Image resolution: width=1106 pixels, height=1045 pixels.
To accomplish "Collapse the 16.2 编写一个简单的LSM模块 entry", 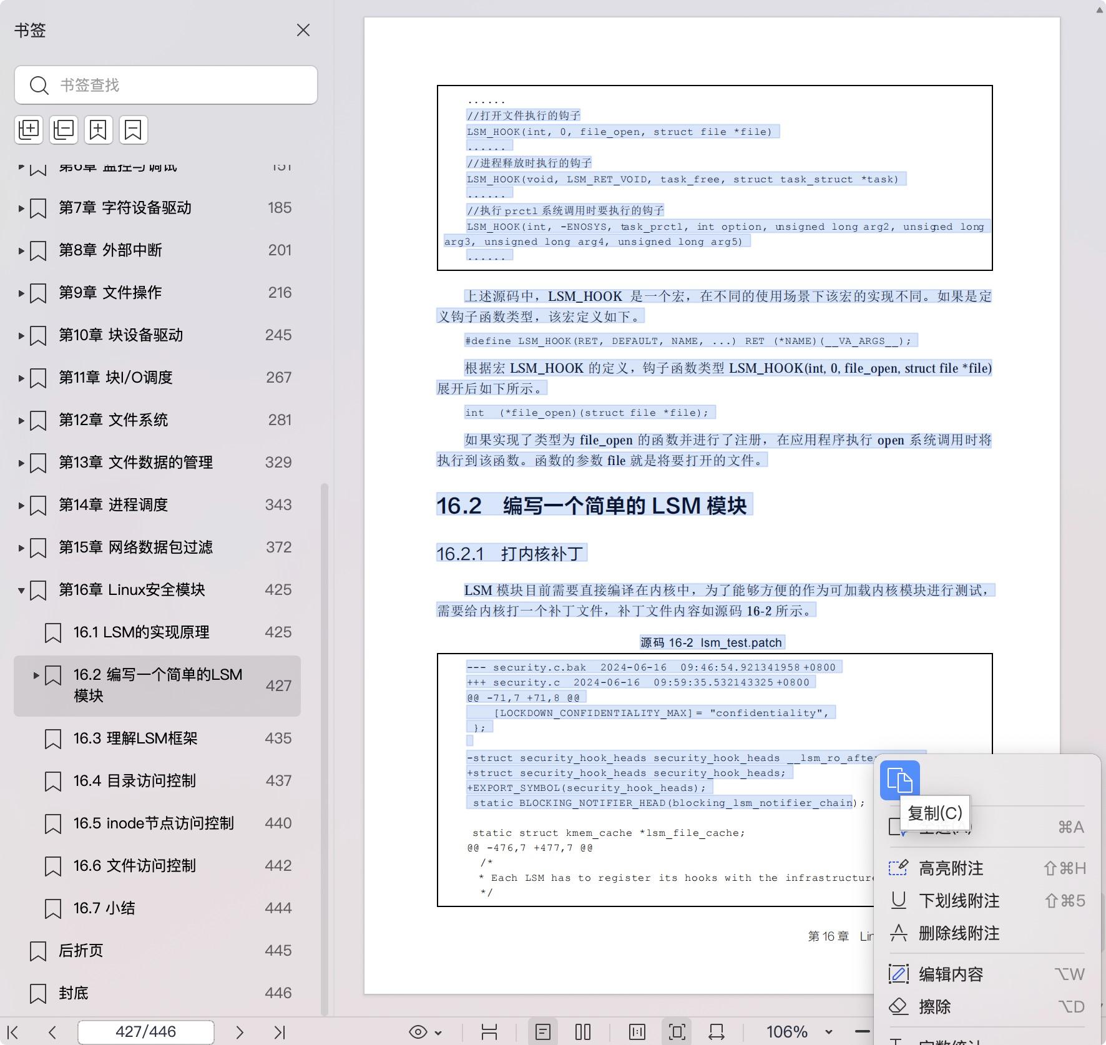I will (x=36, y=675).
